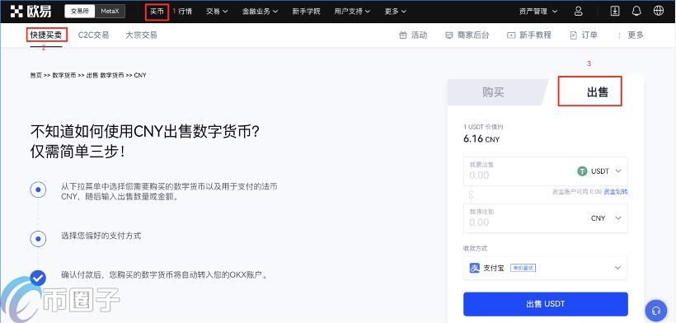
Task: Expand the 更多 menu in the top bar
Action: 396,12
